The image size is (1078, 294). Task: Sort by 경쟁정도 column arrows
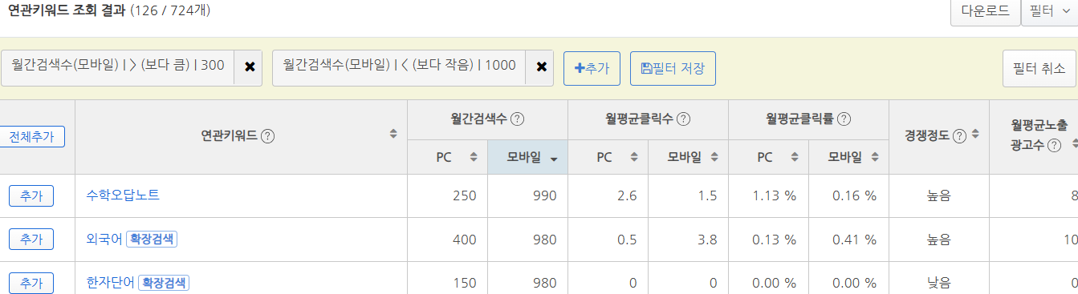(x=974, y=134)
